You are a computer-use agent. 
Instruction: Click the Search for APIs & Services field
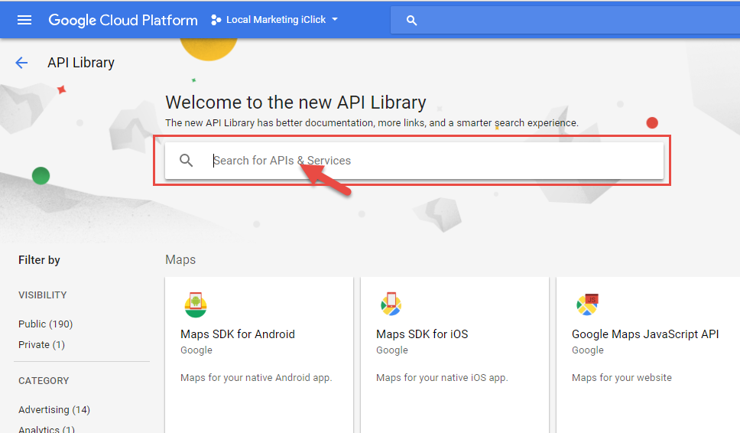(x=414, y=161)
